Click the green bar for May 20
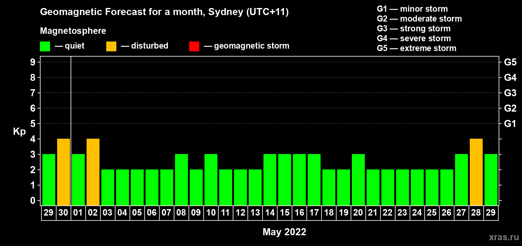Image resolution: width=522 pixels, height=246 pixels. coord(358,180)
